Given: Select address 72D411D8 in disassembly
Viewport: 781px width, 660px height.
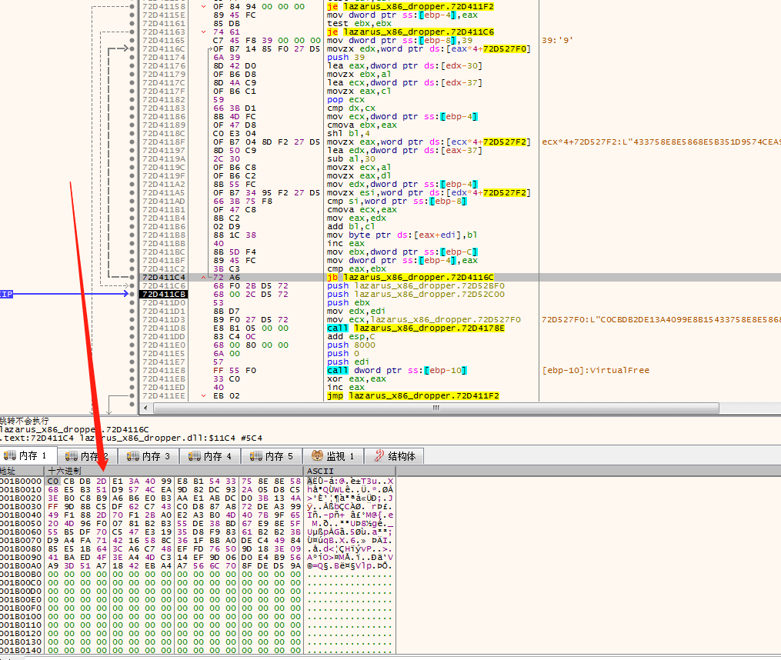Looking at the screenshot, I should pyautogui.click(x=164, y=328).
